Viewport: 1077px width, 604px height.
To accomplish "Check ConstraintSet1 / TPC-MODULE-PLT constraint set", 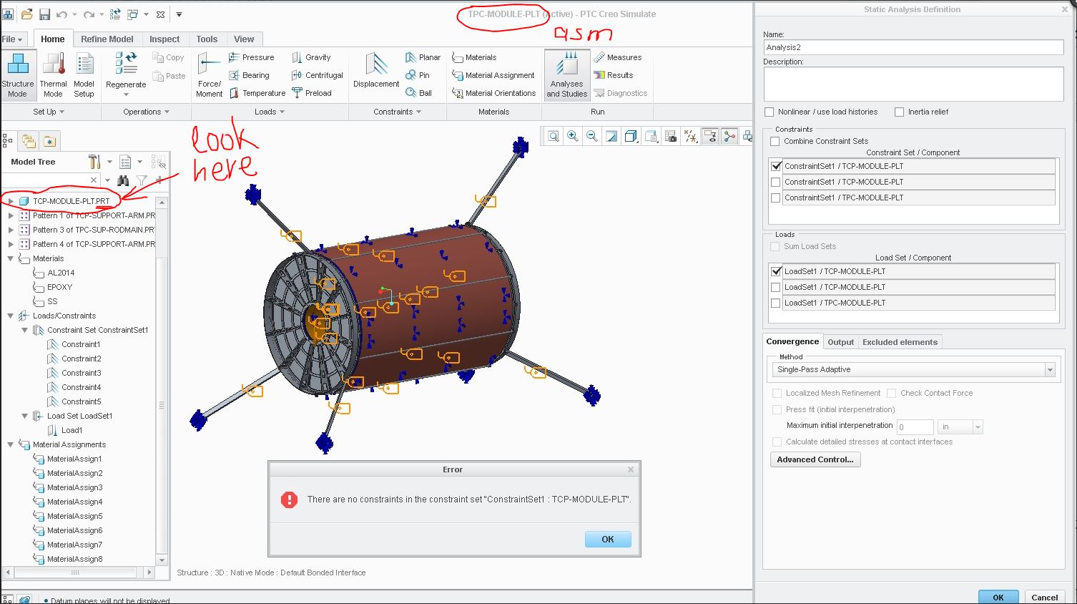I will (x=776, y=198).
